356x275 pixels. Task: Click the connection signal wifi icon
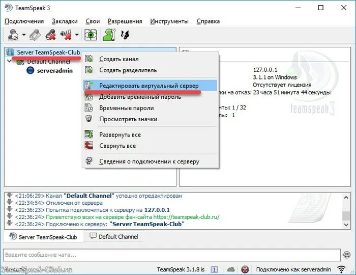point(341,269)
